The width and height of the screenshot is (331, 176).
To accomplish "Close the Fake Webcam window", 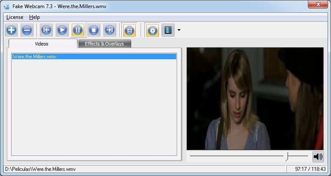I will coord(318,4).
